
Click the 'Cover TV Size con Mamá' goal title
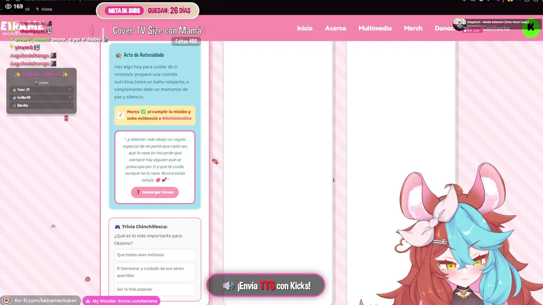[x=157, y=30]
